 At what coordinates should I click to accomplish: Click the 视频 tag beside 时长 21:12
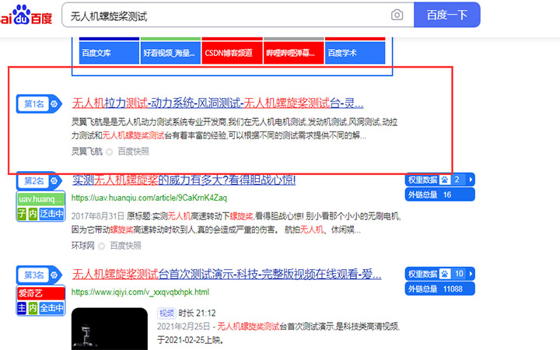tap(166, 313)
